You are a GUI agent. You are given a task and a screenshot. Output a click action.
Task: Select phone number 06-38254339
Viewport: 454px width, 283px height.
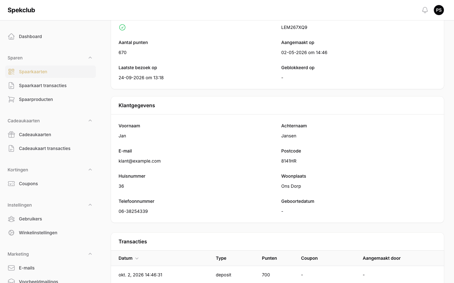(133, 211)
